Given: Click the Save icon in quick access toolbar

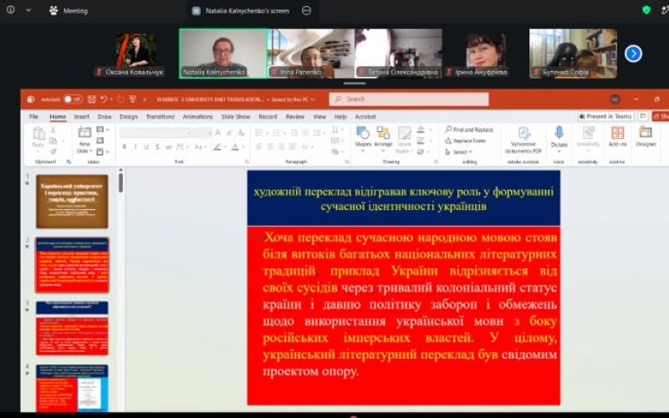Looking at the screenshot, I should [91, 99].
